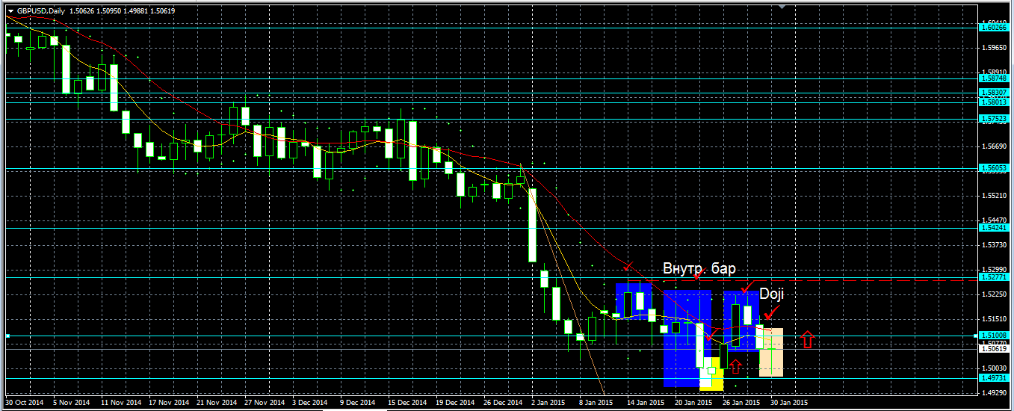Click the 26 Dec 2014 date label
The width and height of the screenshot is (1014, 411).
tap(502, 402)
